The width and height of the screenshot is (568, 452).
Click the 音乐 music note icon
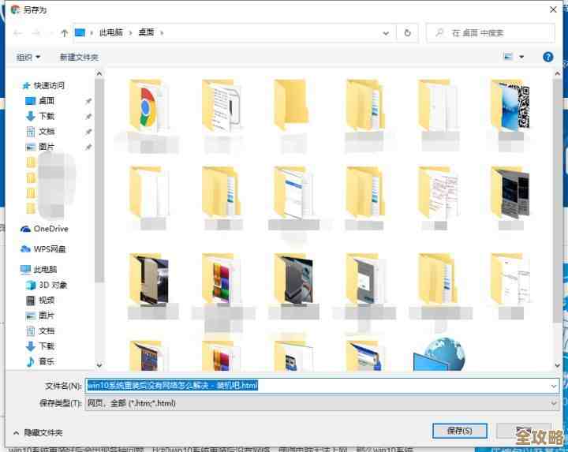[x=31, y=361]
